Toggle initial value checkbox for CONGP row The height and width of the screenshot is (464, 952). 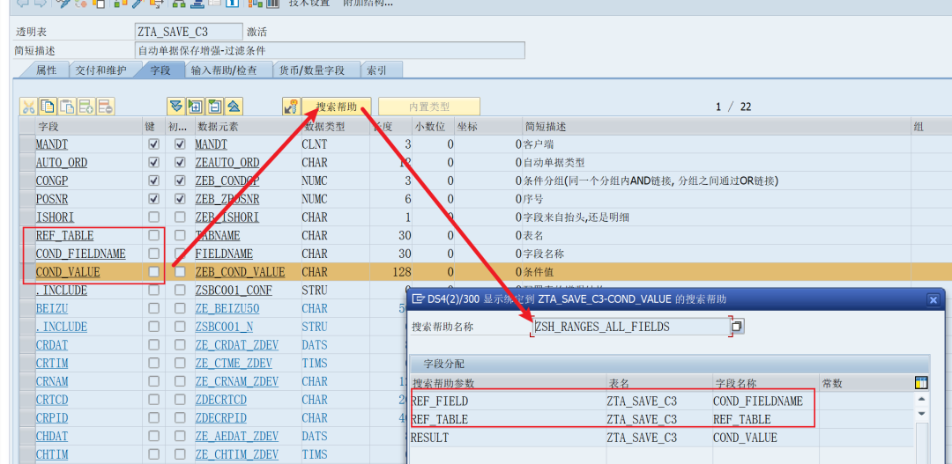(180, 180)
